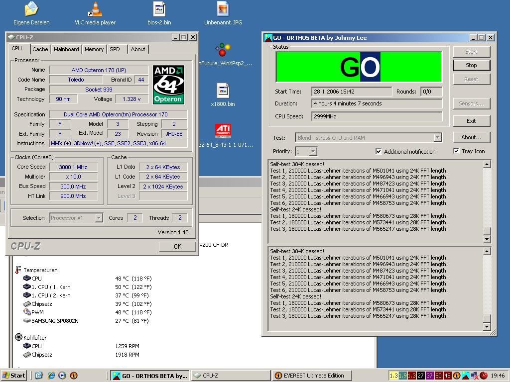Open the Priority dropdown in ORTHOS
Image resolution: width=510 pixels, height=382 pixels.
pos(313,151)
